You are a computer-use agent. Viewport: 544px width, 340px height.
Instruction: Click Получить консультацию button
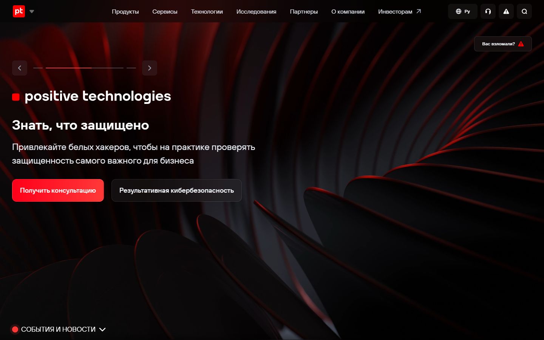point(58,190)
